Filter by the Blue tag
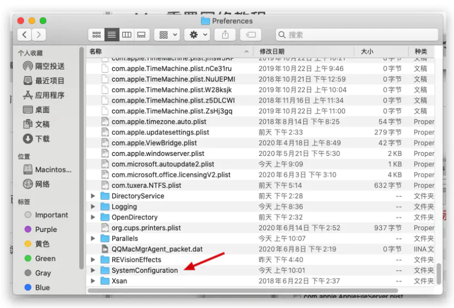Image resolution: width=454 pixels, height=308 pixels. (37, 288)
